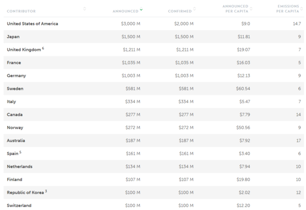Click the green Announced sort chevron
The width and height of the screenshot is (306, 210).
(x=141, y=9)
